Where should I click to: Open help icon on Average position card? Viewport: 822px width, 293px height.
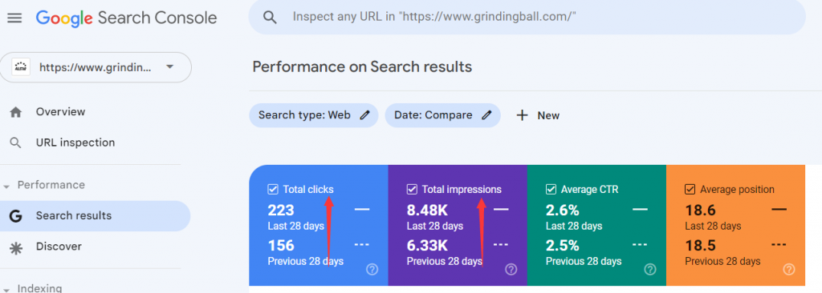(789, 270)
